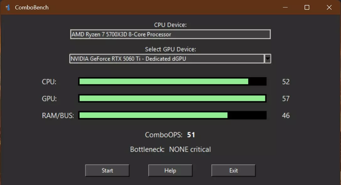Screen dimensions: 341x185
Task: Click the "GPU:" row label
Action: pyautogui.click(x=49, y=99)
